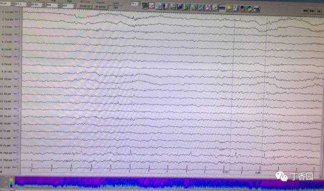Screen dimensions: 324x191
Task: Click the recording clock time field
Action: coord(85,7)
